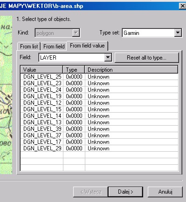This screenshot has height=202, width=186.
Task: Select the DGN_LEVEL_37 value
Action: 42,135
